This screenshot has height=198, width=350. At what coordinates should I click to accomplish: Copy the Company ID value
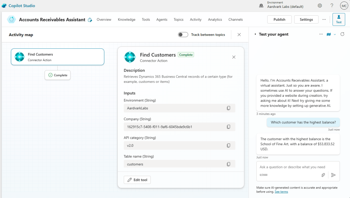(229, 127)
